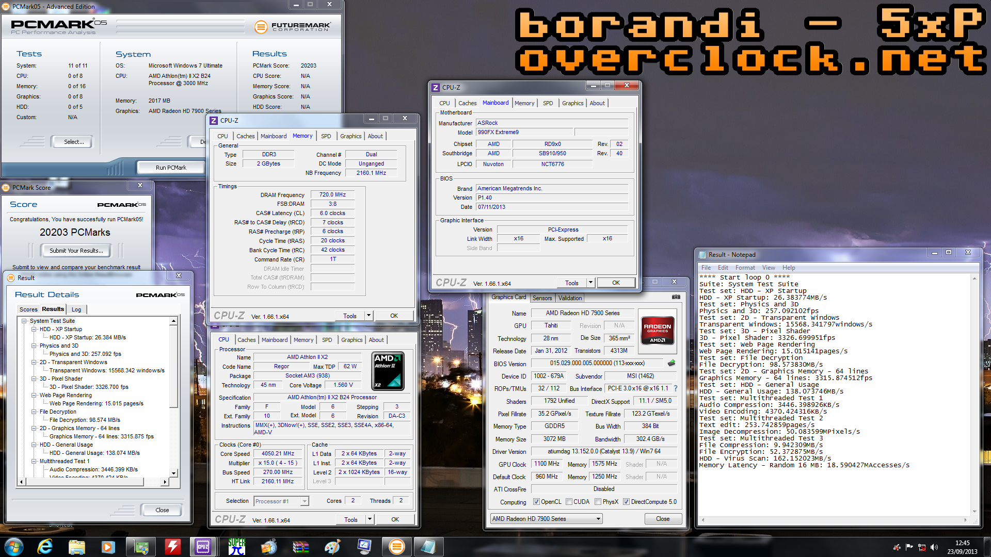
Task: Open the File menu in Notepad
Action: click(706, 268)
